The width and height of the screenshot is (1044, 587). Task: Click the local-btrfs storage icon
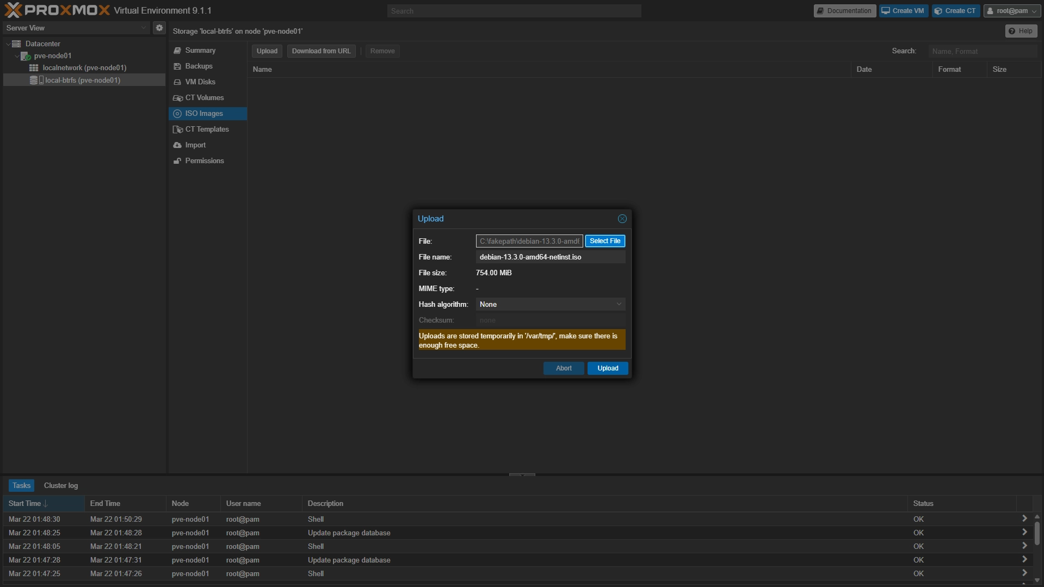pos(36,80)
